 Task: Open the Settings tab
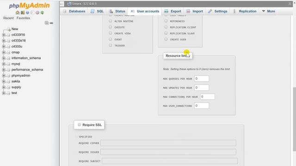(217, 11)
